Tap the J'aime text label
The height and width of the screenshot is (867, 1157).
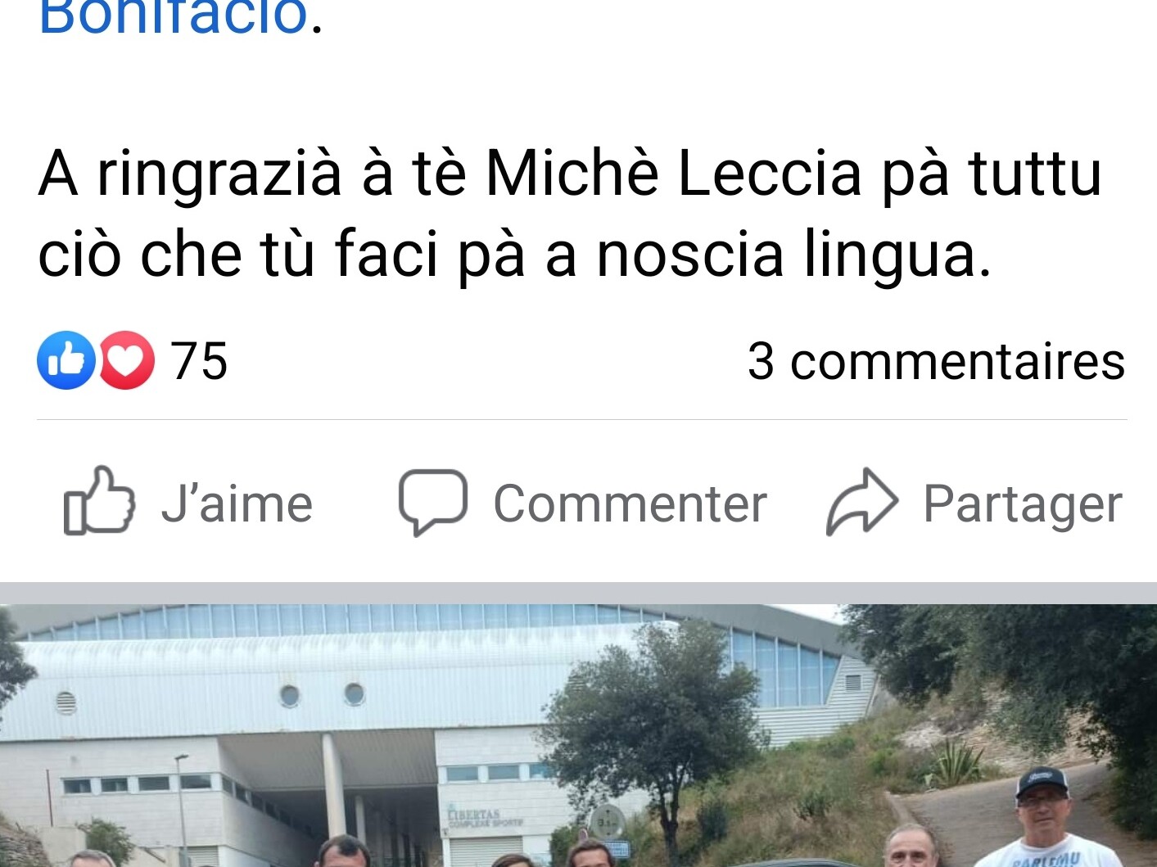click(x=237, y=503)
